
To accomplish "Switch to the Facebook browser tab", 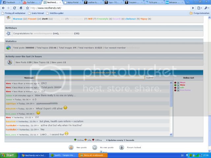I will point(10,2).
